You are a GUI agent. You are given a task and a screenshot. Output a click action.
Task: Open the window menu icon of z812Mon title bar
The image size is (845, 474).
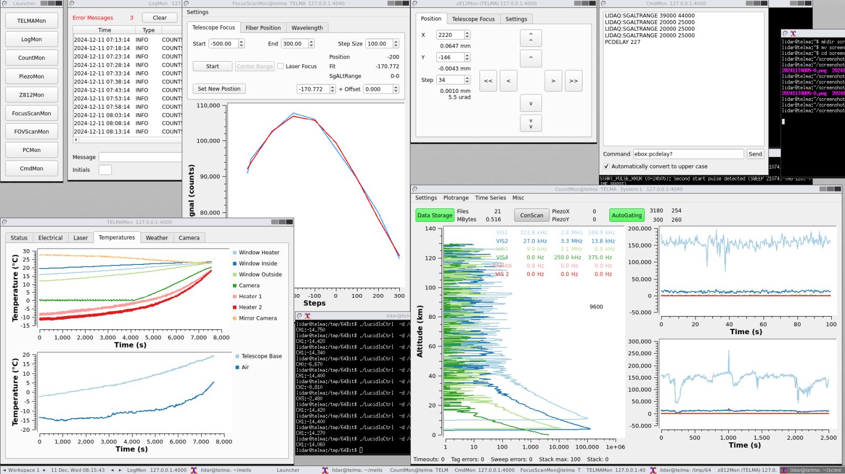415,3
